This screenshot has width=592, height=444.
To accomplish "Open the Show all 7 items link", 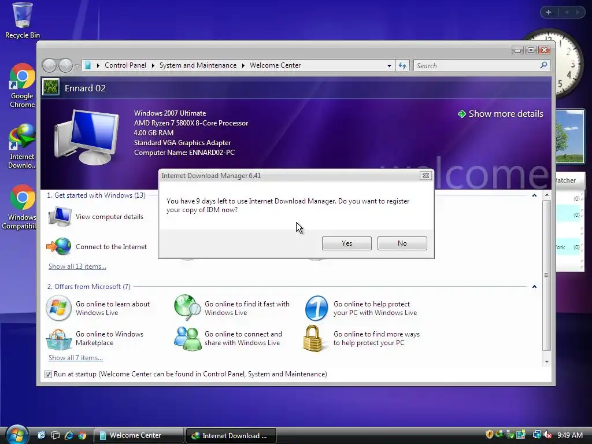I will pos(76,358).
